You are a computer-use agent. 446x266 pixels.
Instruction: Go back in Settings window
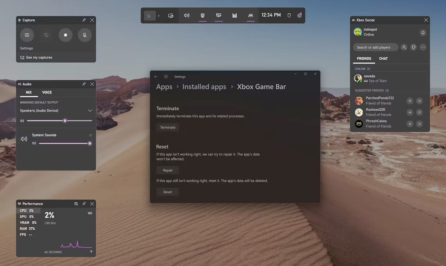point(156,77)
